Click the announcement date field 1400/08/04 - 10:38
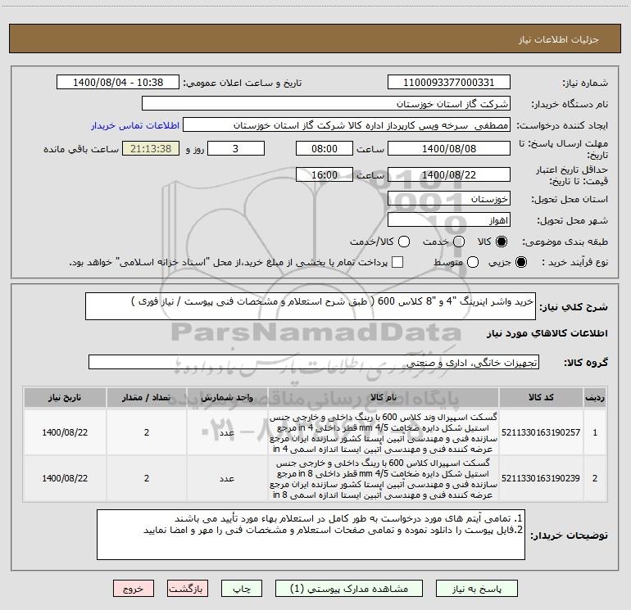Image resolution: width=631 pixels, height=610 pixels. (x=118, y=83)
